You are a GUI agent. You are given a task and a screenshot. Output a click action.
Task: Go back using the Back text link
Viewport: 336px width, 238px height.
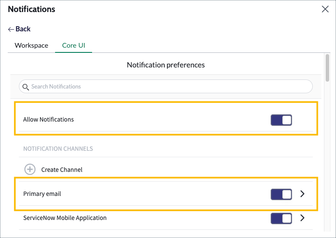[x=23, y=29]
